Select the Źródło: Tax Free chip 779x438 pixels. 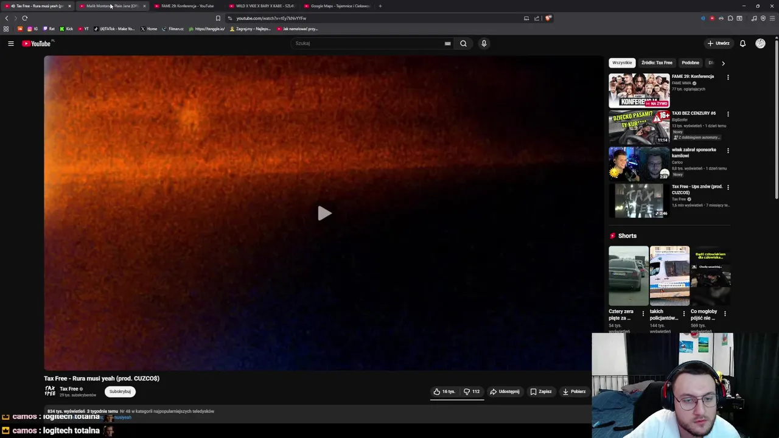click(657, 63)
